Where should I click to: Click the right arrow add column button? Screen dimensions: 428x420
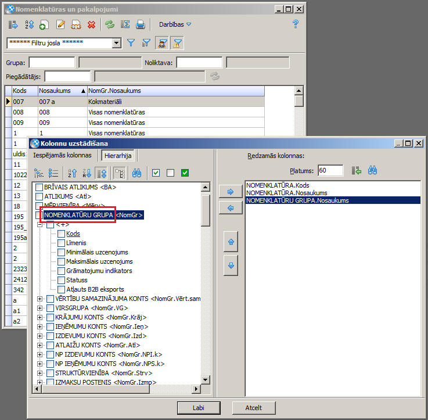(x=231, y=192)
